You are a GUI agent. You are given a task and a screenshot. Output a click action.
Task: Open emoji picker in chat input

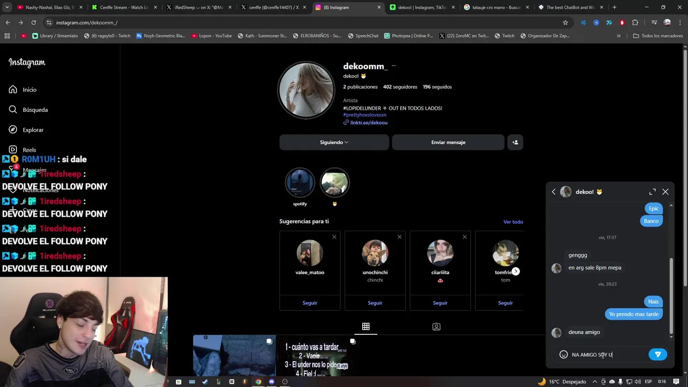[x=563, y=354]
